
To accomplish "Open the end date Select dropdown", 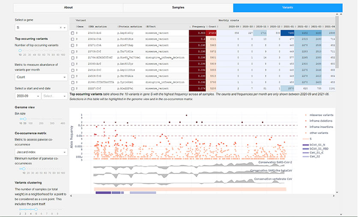I will pos(54,96).
